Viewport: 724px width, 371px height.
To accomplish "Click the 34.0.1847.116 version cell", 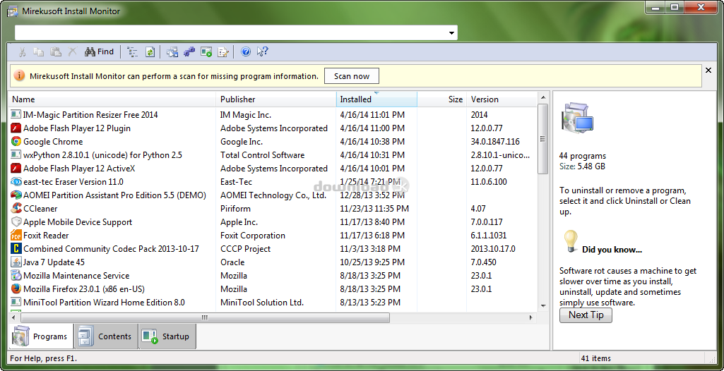I will tap(495, 142).
